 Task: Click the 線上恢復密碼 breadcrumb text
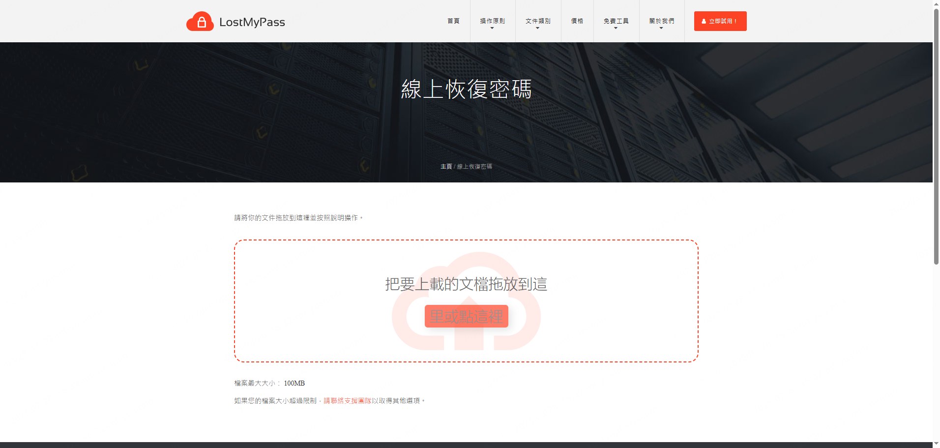tap(474, 167)
